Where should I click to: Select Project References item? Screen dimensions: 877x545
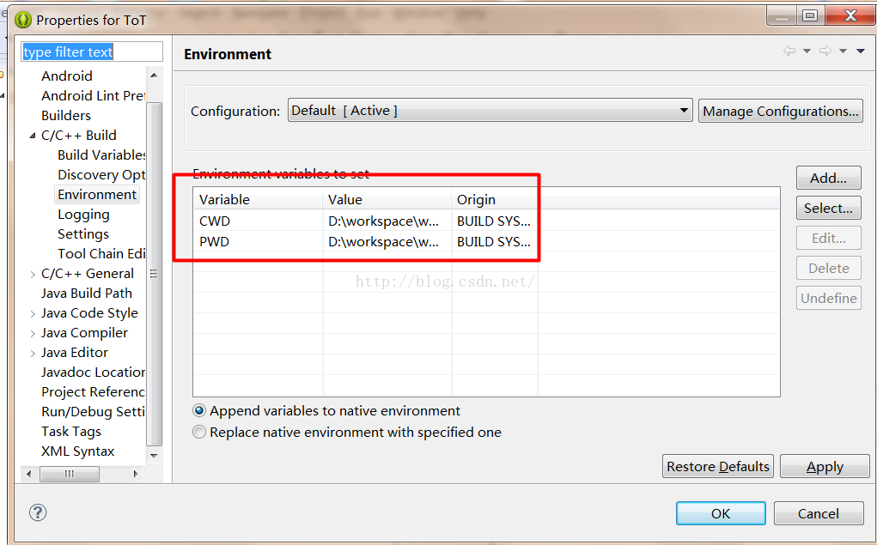click(93, 392)
